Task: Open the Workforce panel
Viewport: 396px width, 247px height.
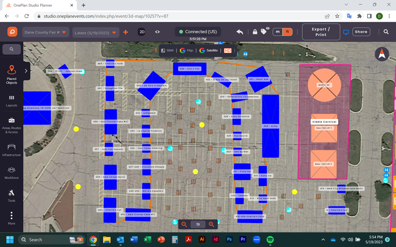Action: pos(11,173)
